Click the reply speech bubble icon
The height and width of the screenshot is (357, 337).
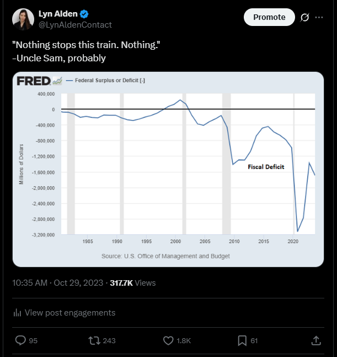point(20,340)
